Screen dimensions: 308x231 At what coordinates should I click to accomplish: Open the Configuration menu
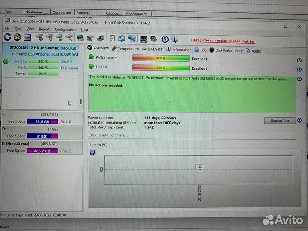coord(65,30)
